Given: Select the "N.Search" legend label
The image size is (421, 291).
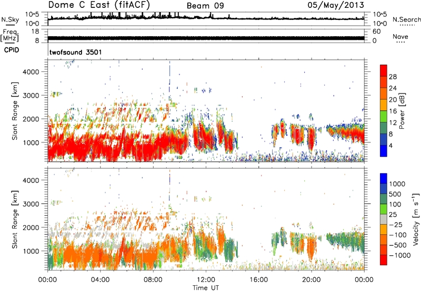Looking at the screenshot, I should (406, 19).
